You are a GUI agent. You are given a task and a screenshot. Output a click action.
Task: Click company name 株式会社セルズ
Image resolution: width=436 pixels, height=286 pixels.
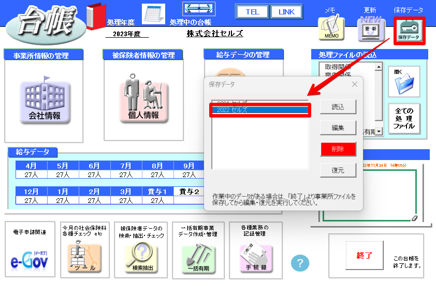tap(215, 34)
